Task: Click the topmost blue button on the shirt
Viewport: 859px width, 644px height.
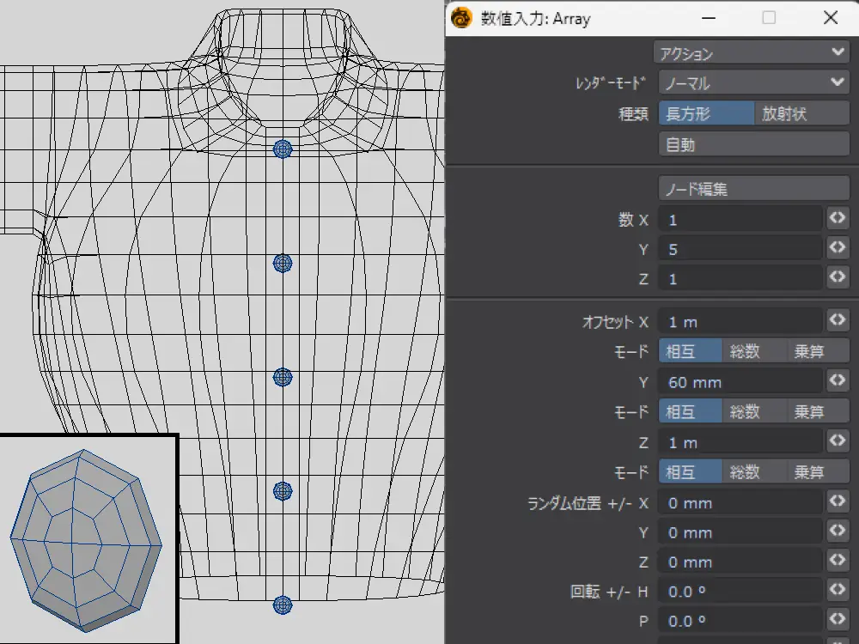Action: pos(283,149)
